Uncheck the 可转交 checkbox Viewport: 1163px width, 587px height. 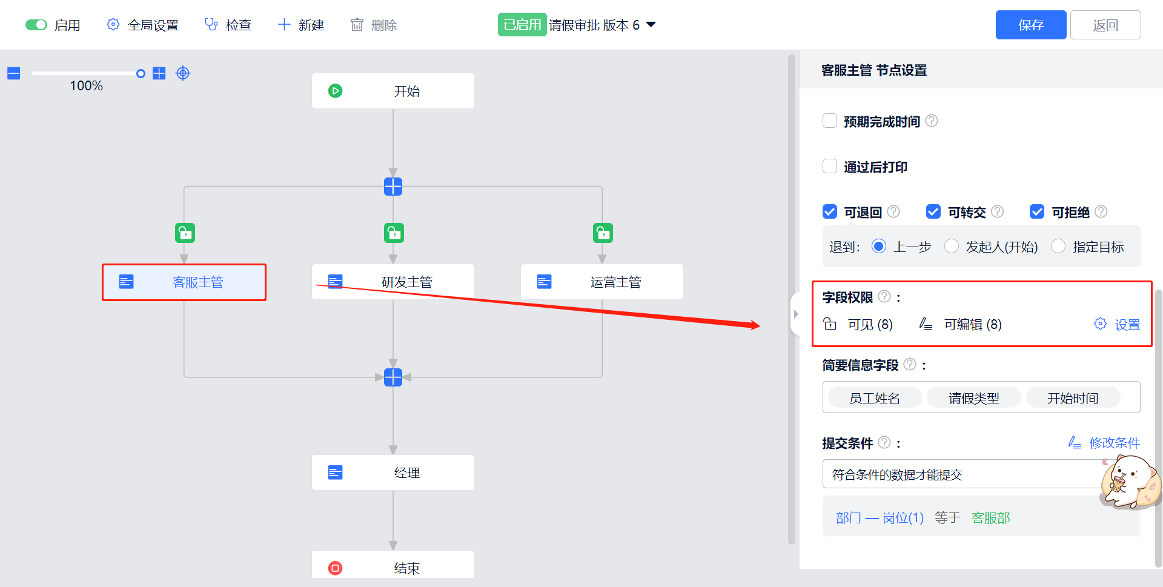(x=933, y=212)
